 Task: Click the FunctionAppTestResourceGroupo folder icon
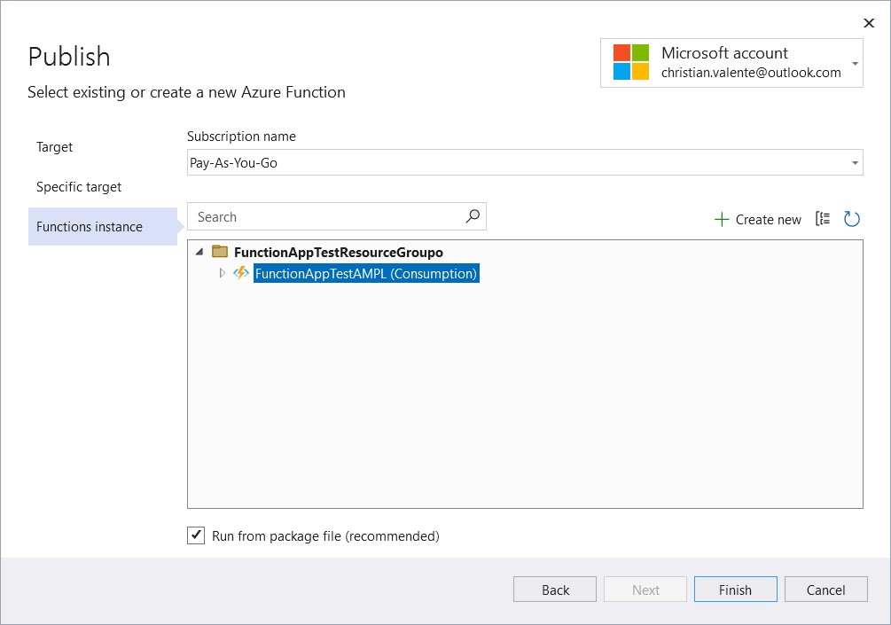[219, 252]
